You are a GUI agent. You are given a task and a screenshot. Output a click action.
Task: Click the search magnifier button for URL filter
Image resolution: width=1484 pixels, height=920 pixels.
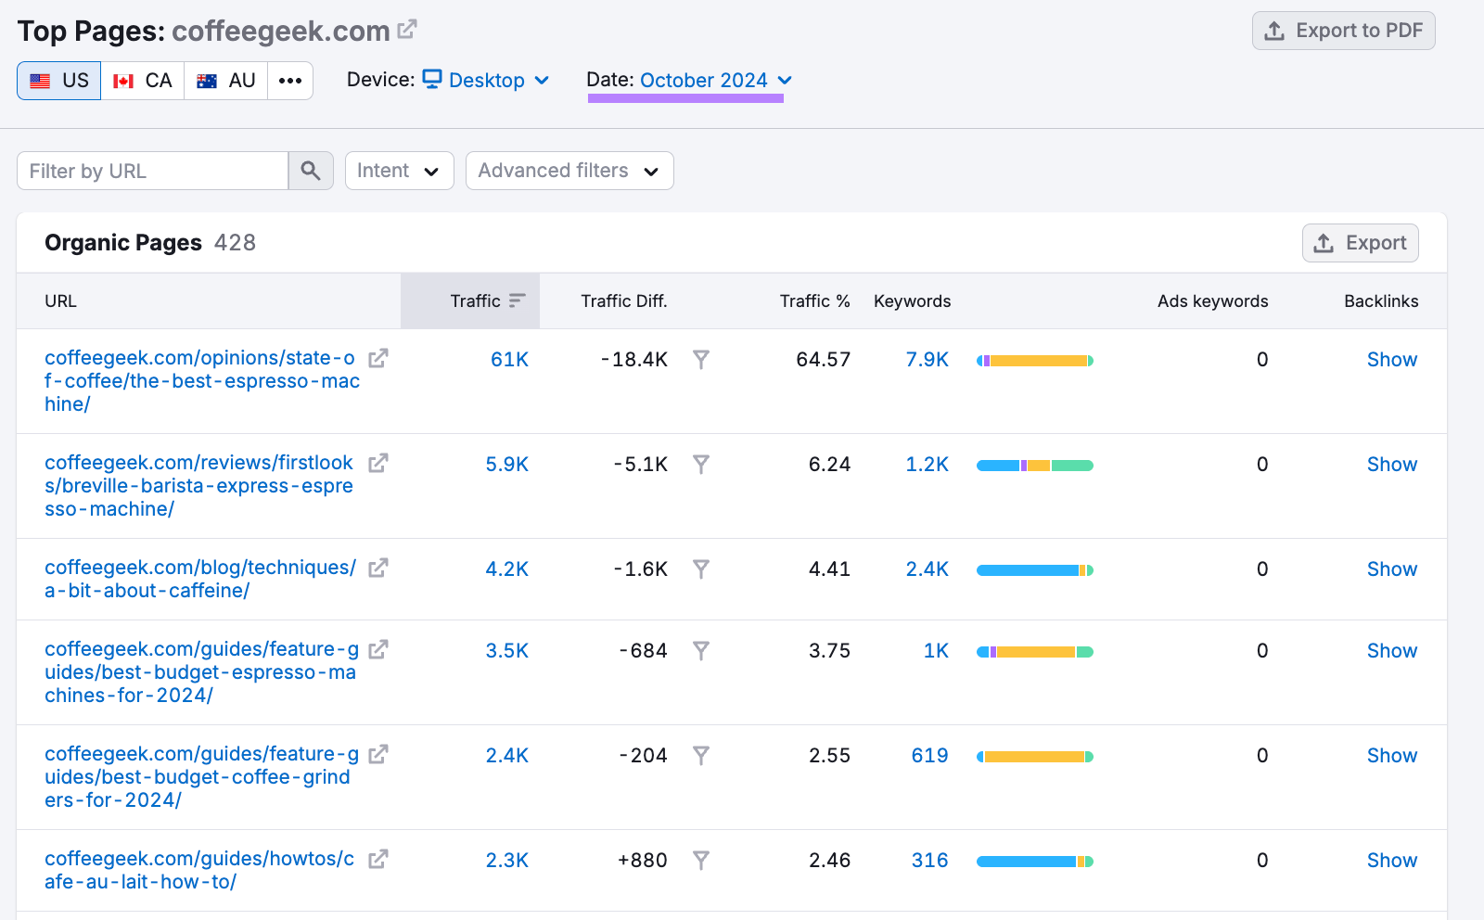(311, 171)
